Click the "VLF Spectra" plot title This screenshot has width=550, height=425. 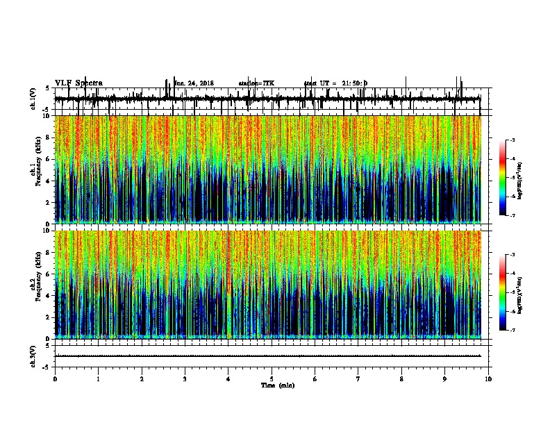pyautogui.click(x=78, y=83)
